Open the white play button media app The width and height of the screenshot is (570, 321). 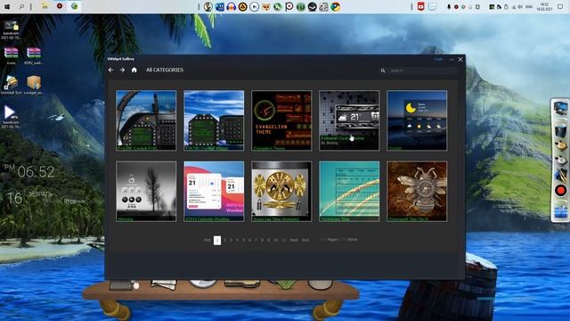tap(255, 6)
